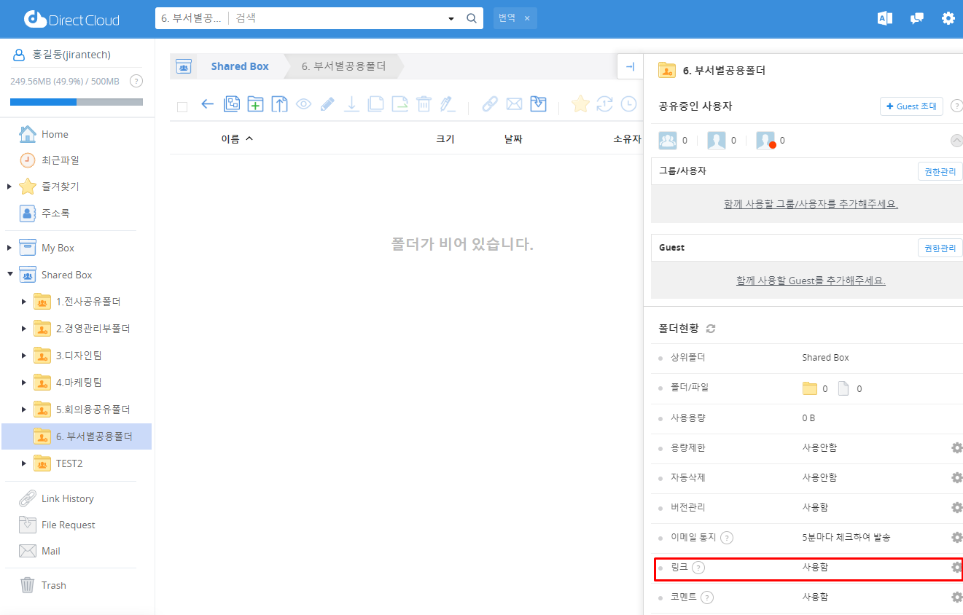Collapse the shared users section

(956, 141)
